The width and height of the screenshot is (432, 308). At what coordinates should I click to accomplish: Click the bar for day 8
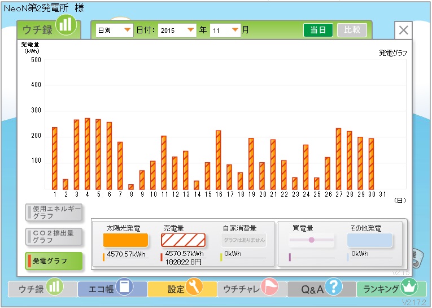tap(131, 187)
